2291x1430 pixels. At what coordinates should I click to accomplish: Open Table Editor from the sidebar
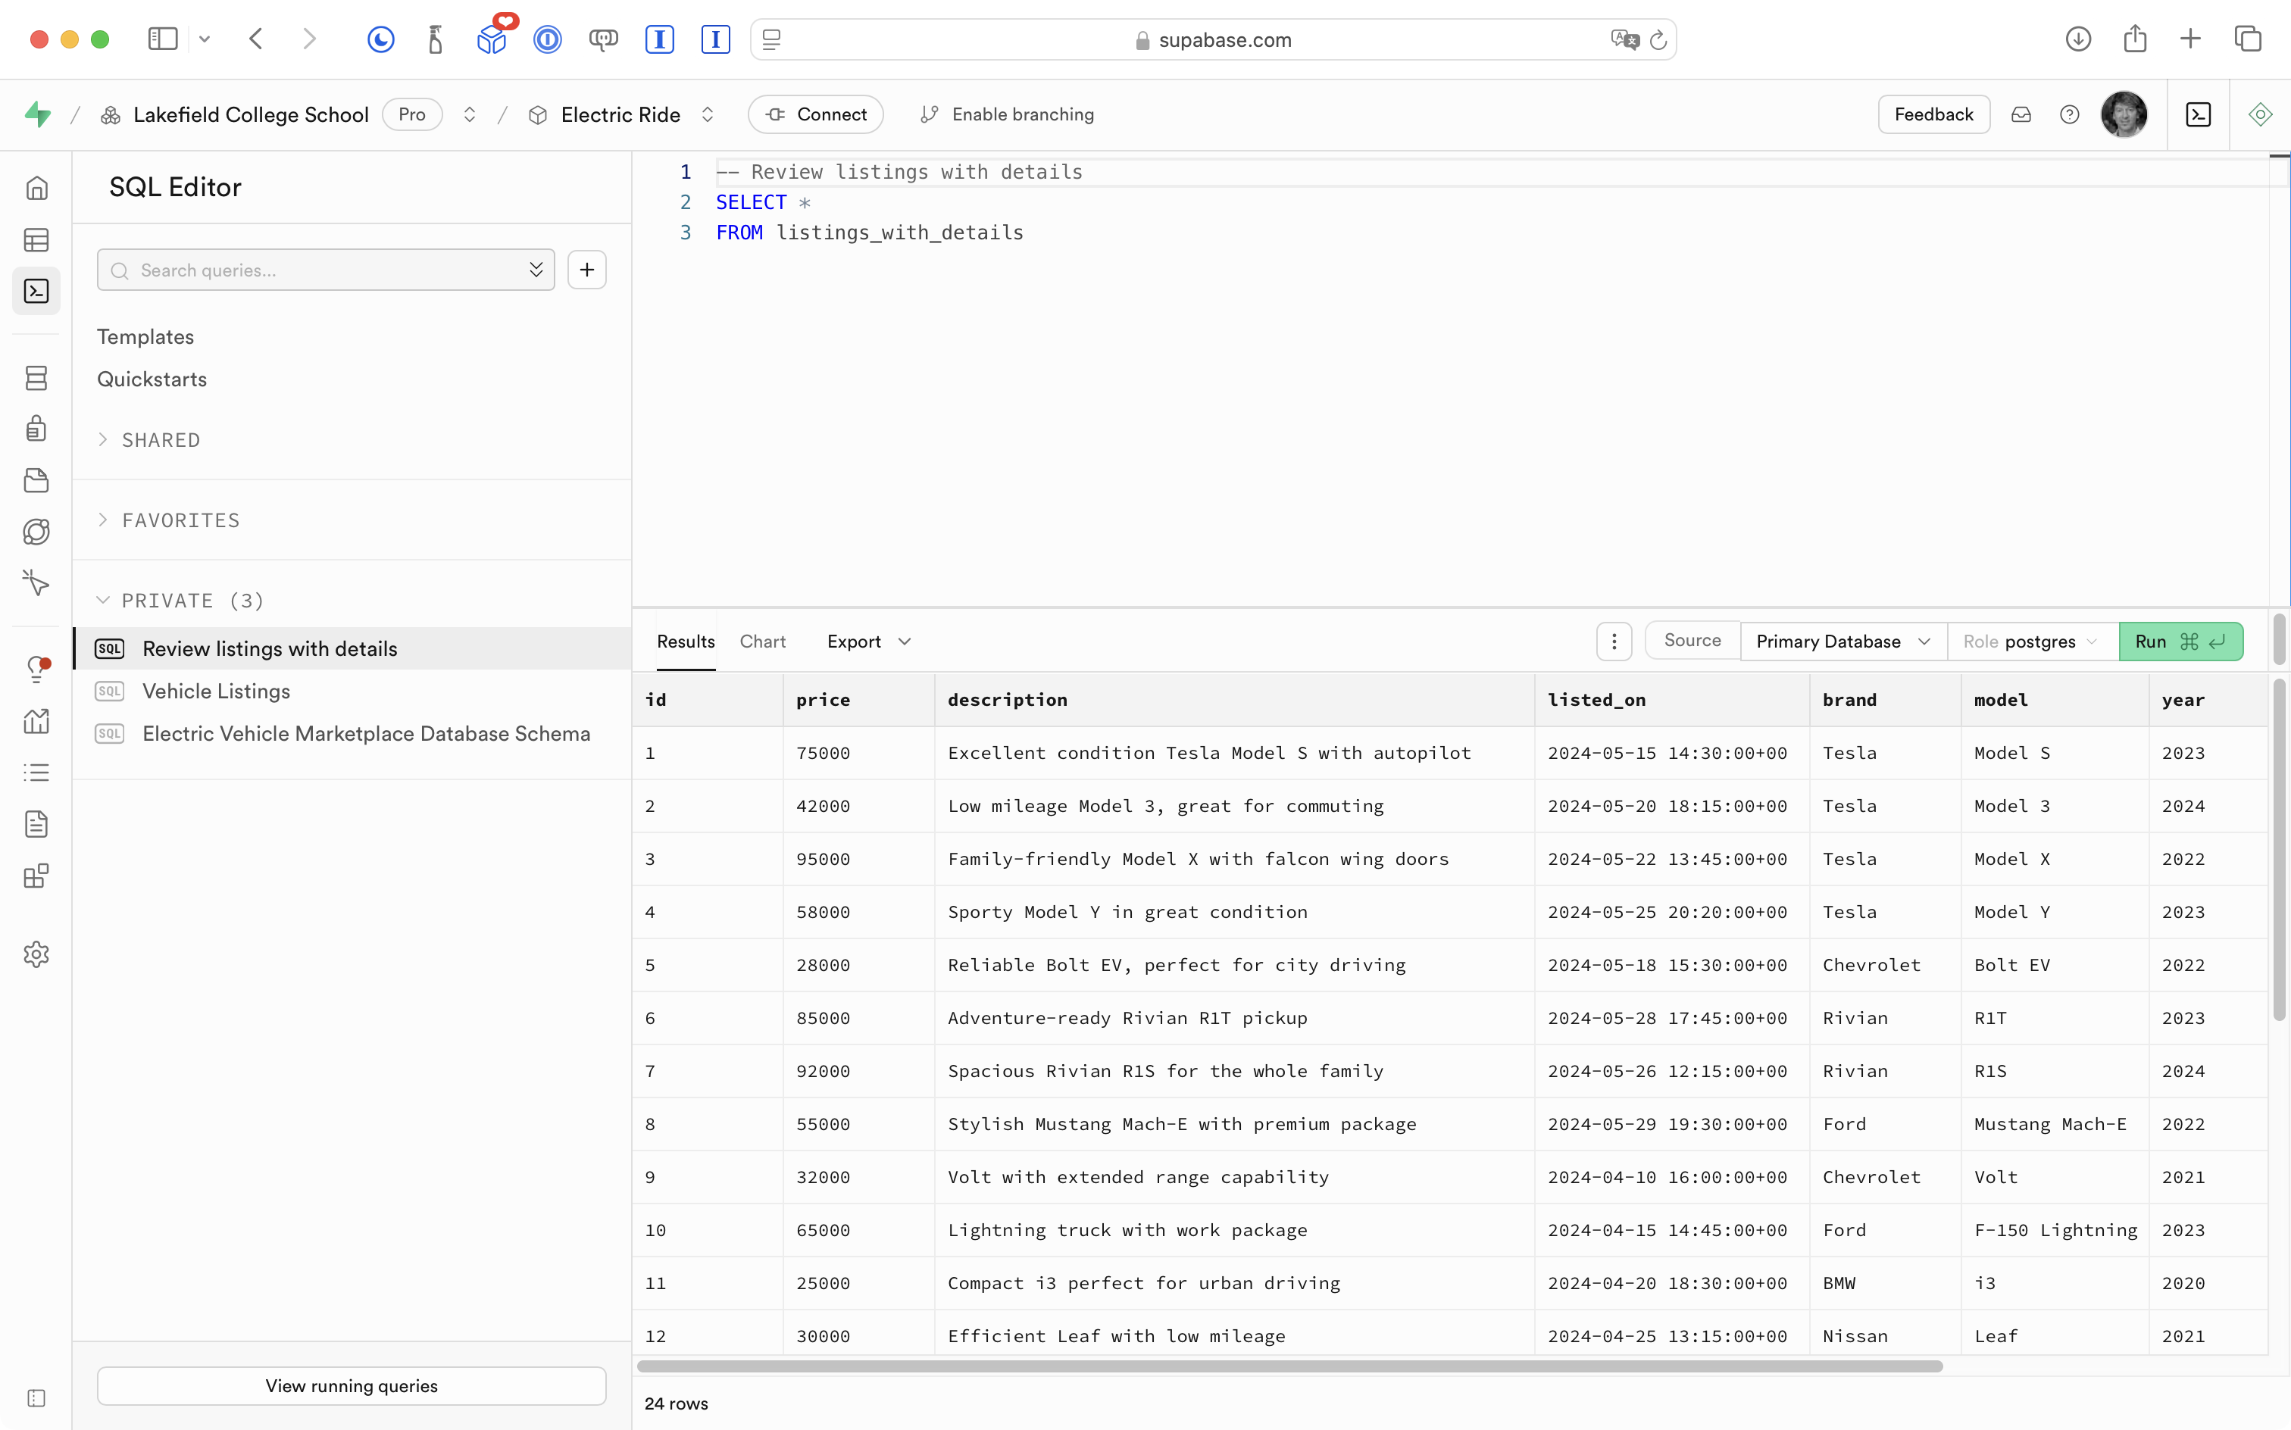[x=36, y=240]
